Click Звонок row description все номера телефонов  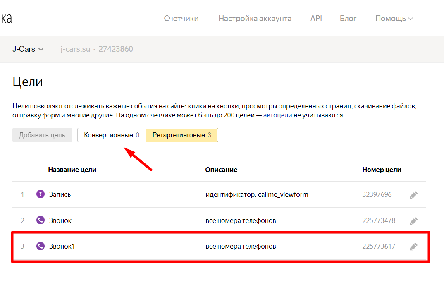coord(241,221)
